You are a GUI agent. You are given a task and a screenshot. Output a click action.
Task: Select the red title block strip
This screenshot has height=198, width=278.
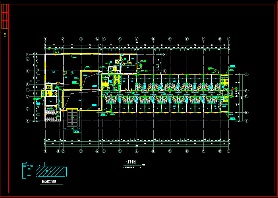point(5,16)
